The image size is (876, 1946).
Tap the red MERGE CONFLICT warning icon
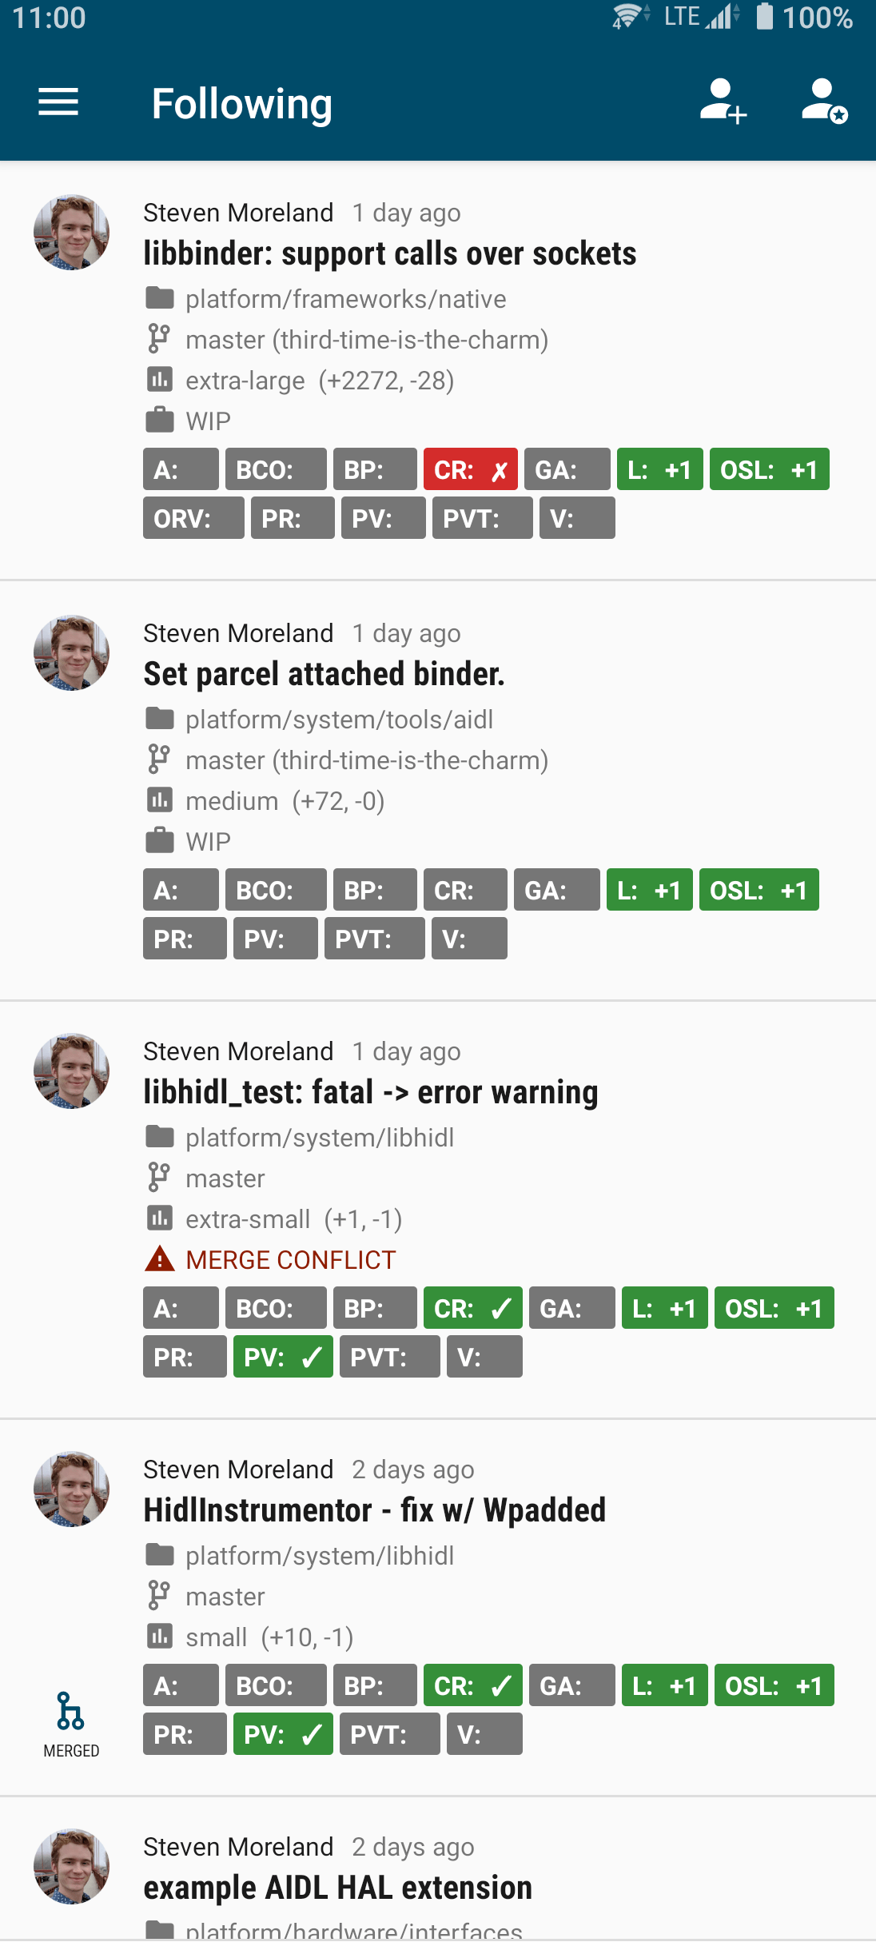click(160, 1259)
